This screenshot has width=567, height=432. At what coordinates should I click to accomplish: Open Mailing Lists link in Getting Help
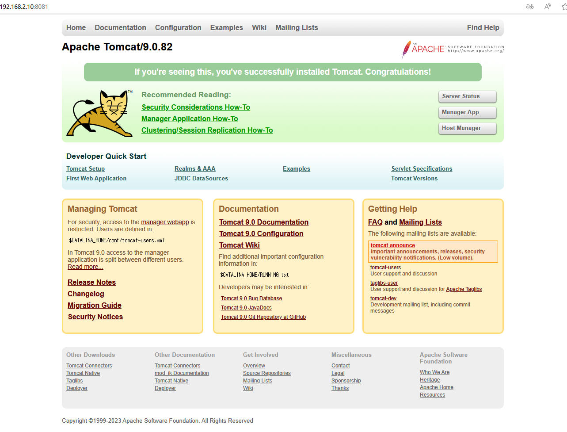pos(420,222)
